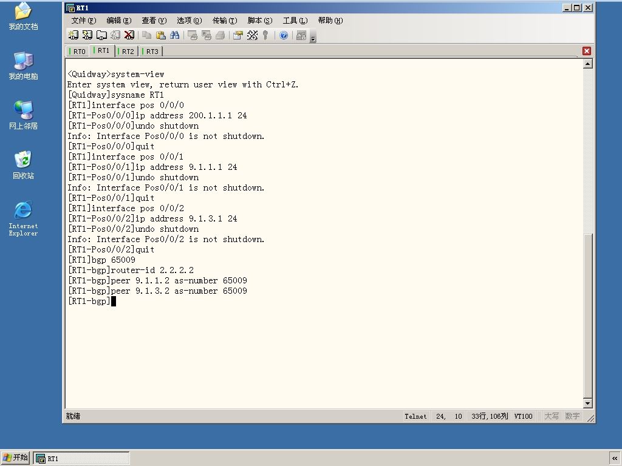Click the Print toolbar icon
This screenshot has width=622, height=466.
point(220,35)
